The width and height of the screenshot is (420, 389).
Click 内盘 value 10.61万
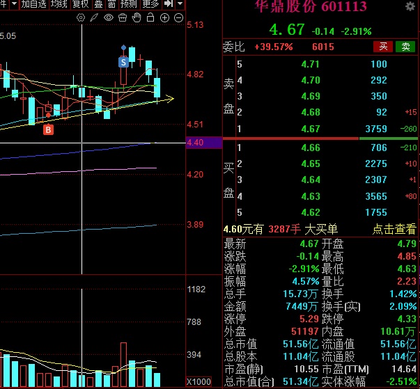tap(398, 331)
